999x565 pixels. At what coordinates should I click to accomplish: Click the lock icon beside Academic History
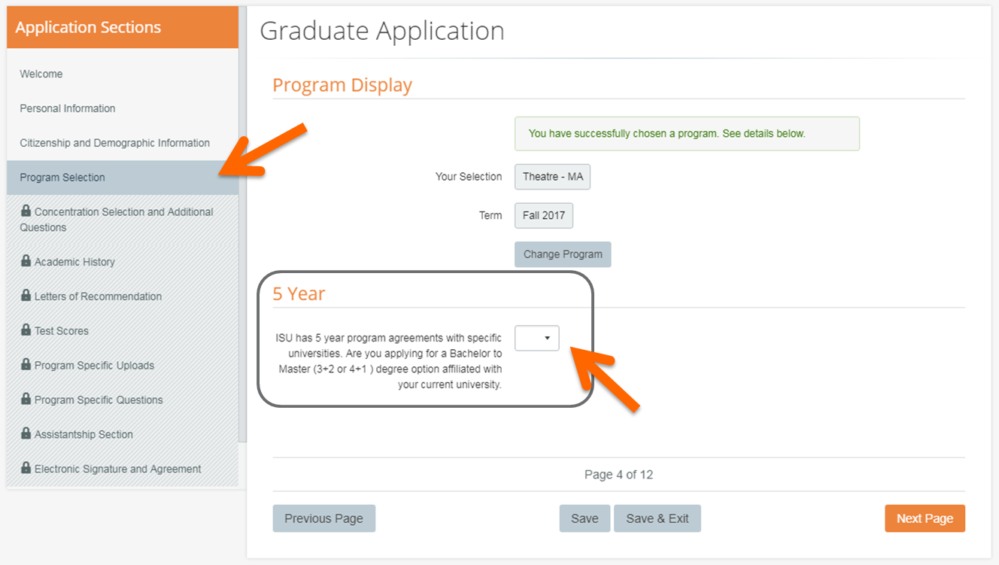[x=26, y=261]
